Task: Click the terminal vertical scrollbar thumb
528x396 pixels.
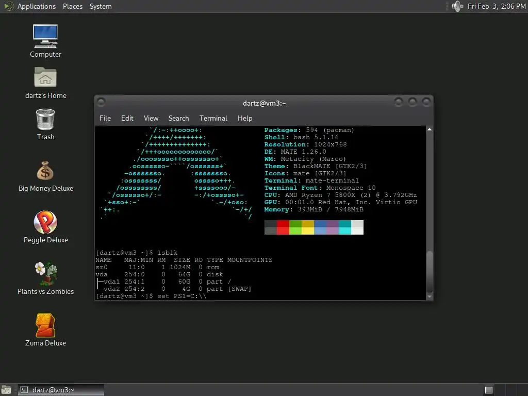Action: pyautogui.click(x=430, y=271)
